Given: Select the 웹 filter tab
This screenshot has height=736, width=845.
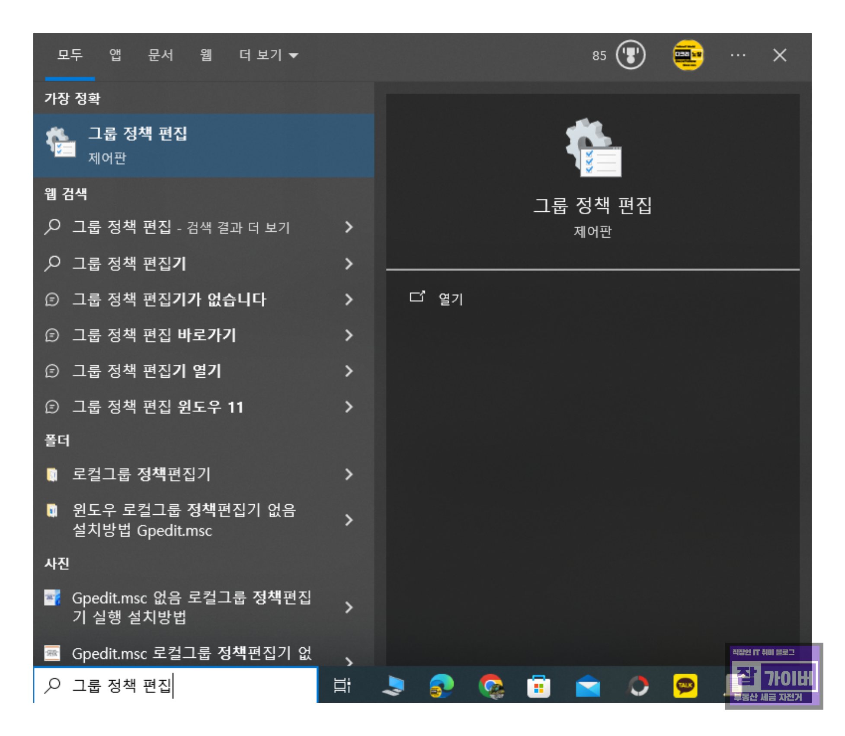Looking at the screenshot, I should pyautogui.click(x=206, y=55).
